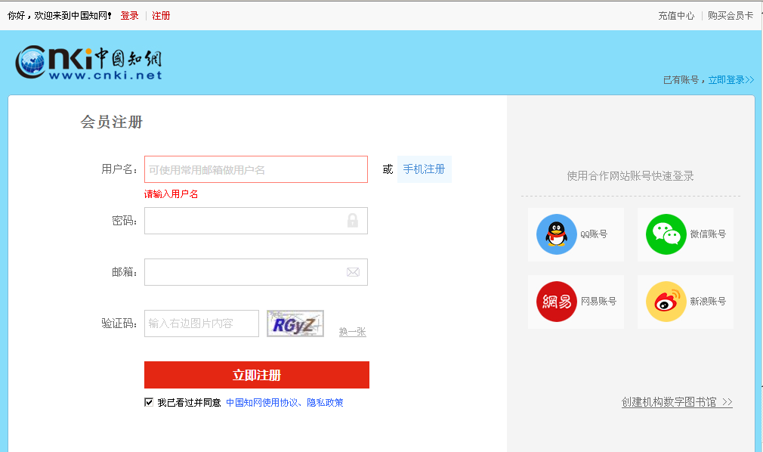
Task: Click the CNKI logo
Action: [88, 63]
